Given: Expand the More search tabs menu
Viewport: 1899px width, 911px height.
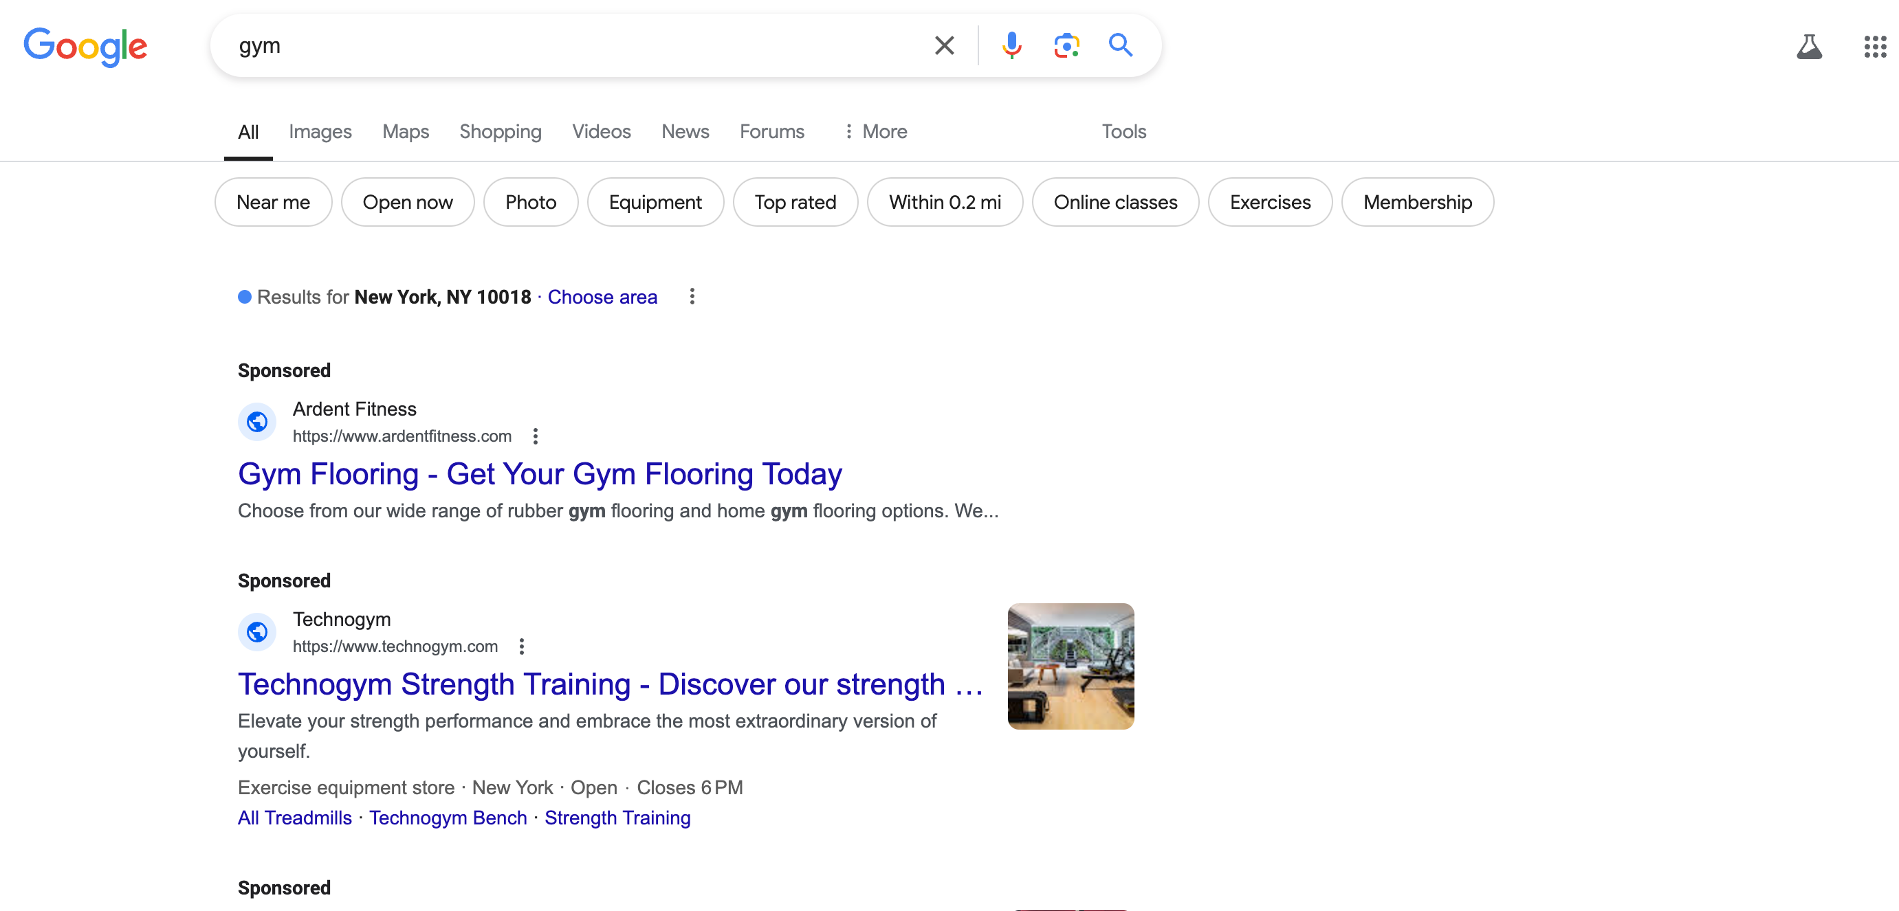Looking at the screenshot, I should tap(875, 132).
